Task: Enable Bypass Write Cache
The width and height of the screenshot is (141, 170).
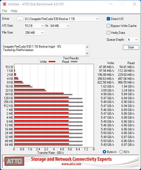Action: coord(108,26)
